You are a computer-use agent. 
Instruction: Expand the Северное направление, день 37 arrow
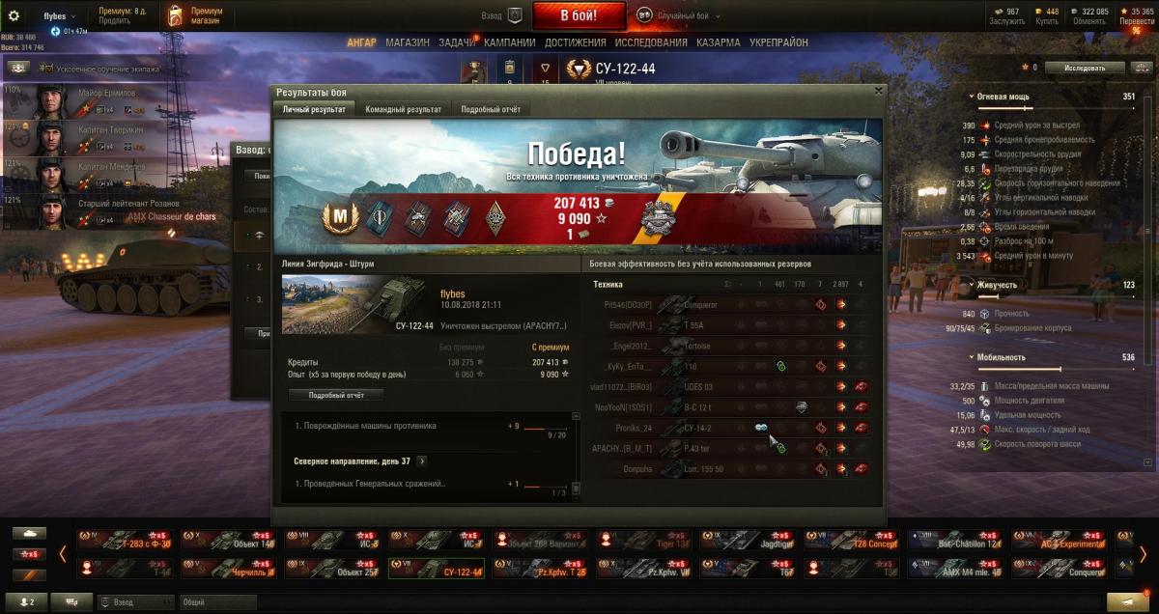click(421, 461)
